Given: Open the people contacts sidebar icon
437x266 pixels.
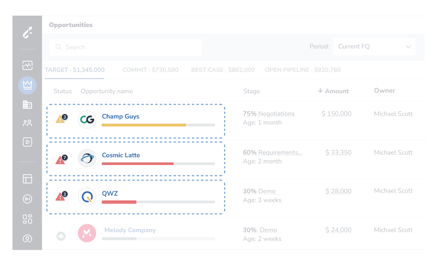Looking at the screenshot, I should tap(27, 123).
